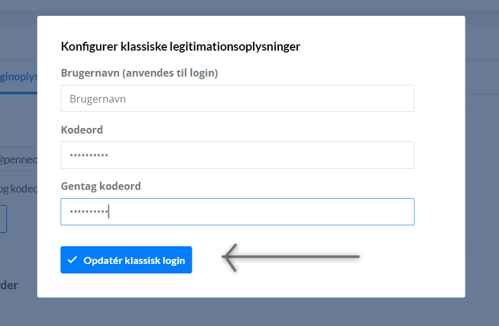Screen dimensions: 499x326
Task: Click the outlined button peeking behind dialog
Action: pyautogui.click(x=4, y=219)
